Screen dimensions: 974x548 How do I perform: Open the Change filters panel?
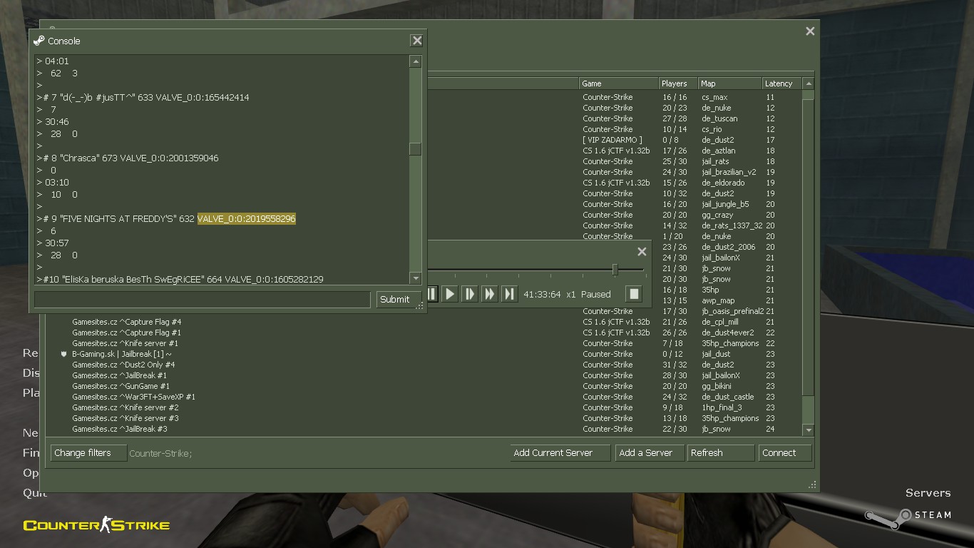88,453
